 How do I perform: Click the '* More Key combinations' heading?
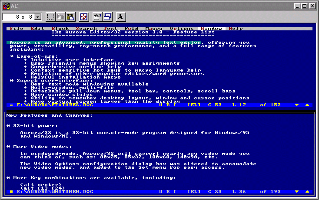click(91, 178)
